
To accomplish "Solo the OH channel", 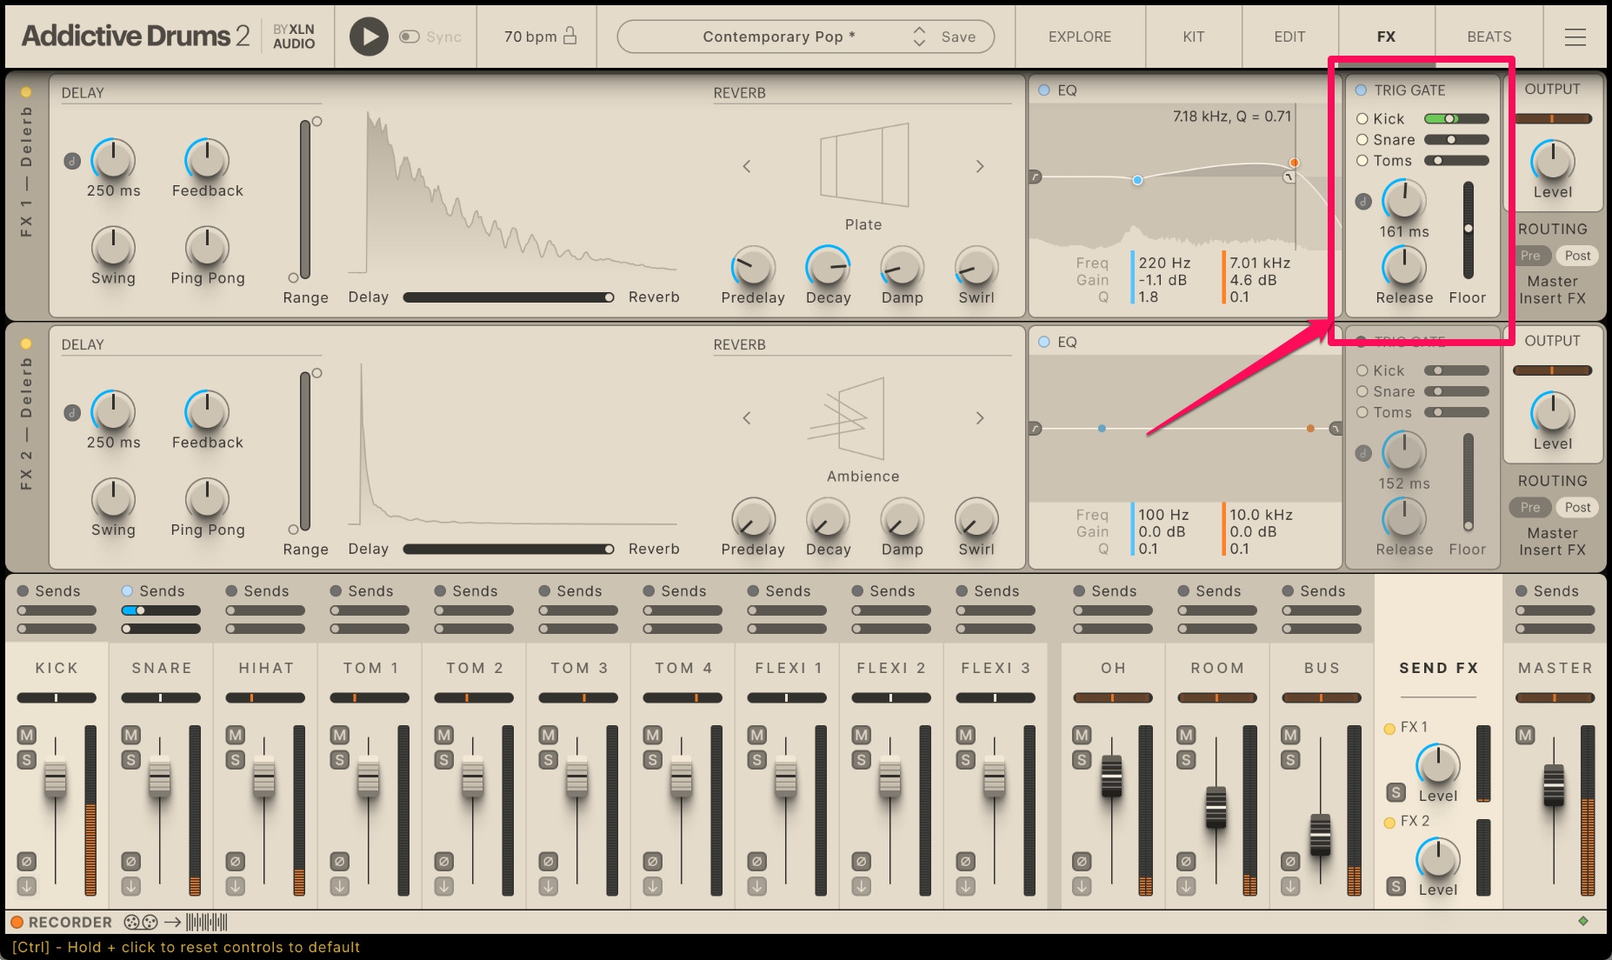I will click(x=1082, y=760).
